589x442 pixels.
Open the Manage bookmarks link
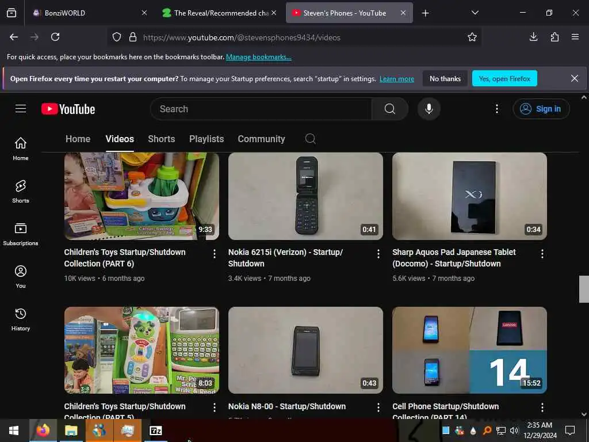point(258,57)
